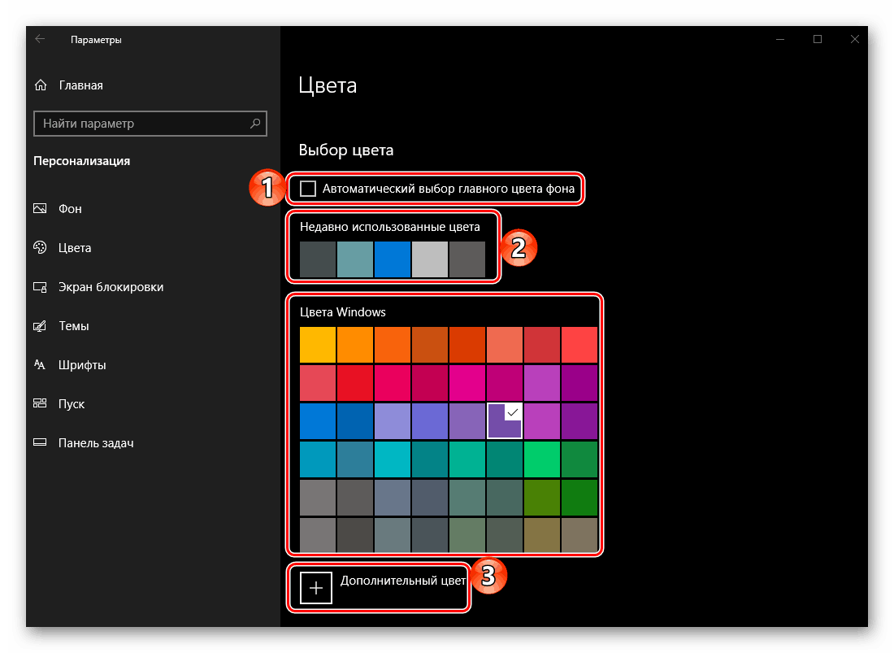
Task: Click the Параметры window title
Action: tap(96, 40)
